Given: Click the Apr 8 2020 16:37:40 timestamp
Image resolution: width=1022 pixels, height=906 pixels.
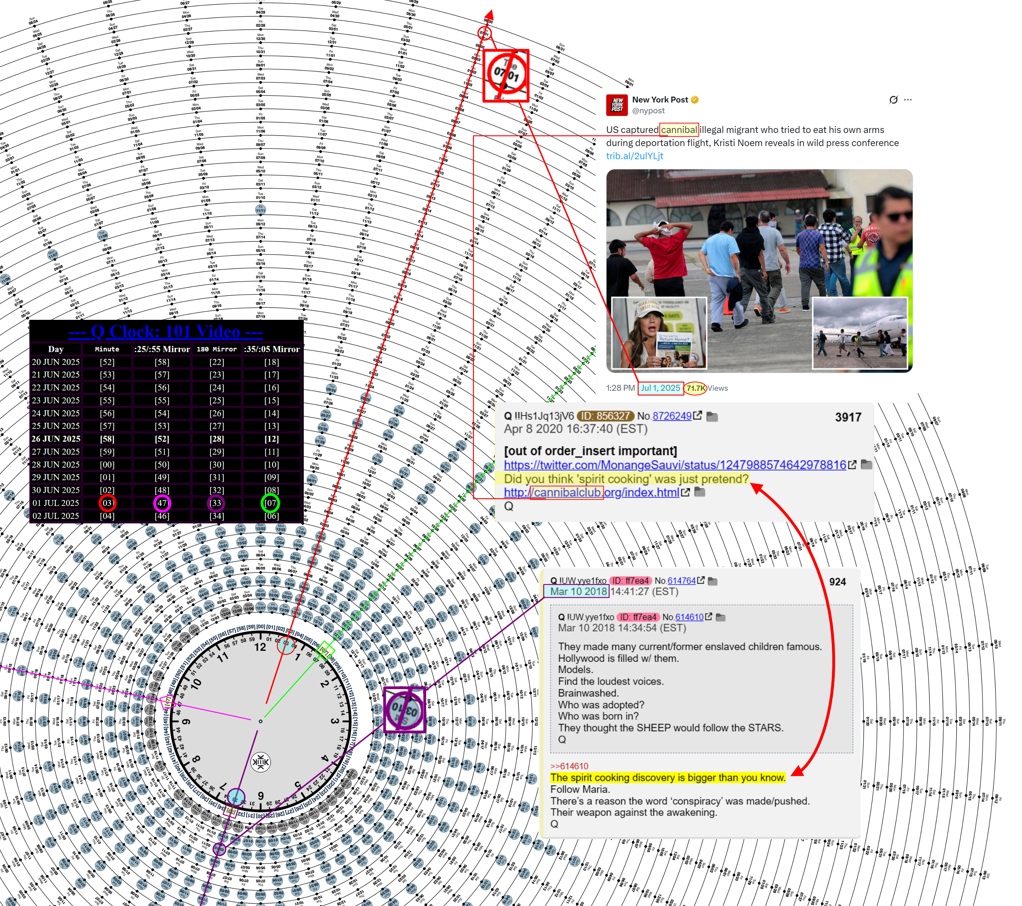Looking at the screenshot, I should coord(576,429).
